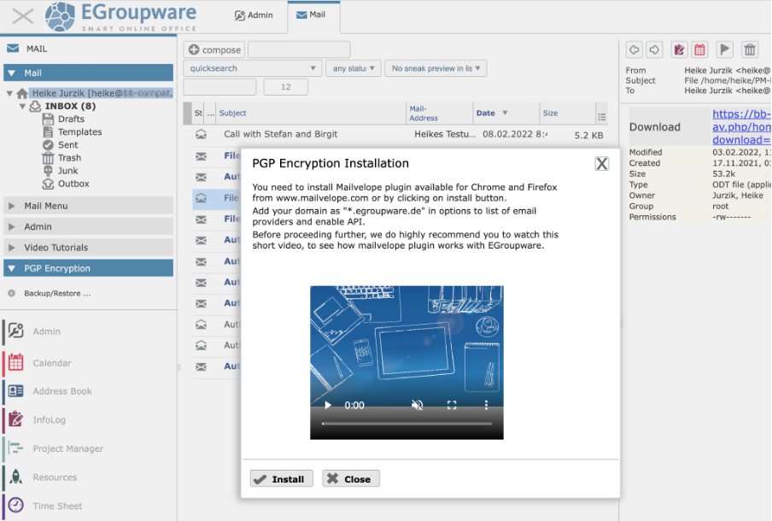Open the column selection icon in list header
Viewport: 772px width, 521px height.
(602, 117)
